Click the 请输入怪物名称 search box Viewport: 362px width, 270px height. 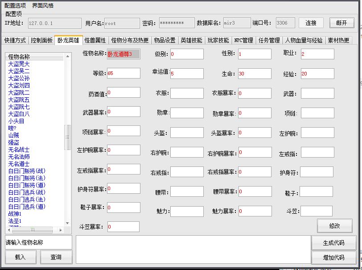[x=38, y=242]
